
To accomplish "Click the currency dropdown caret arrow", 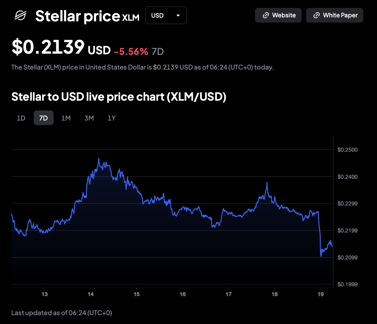I will tap(178, 15).
